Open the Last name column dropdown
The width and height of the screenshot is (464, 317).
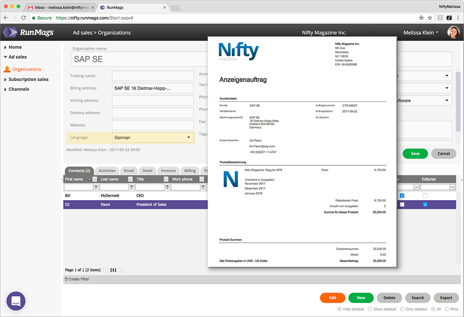click(x=130, y=179)
